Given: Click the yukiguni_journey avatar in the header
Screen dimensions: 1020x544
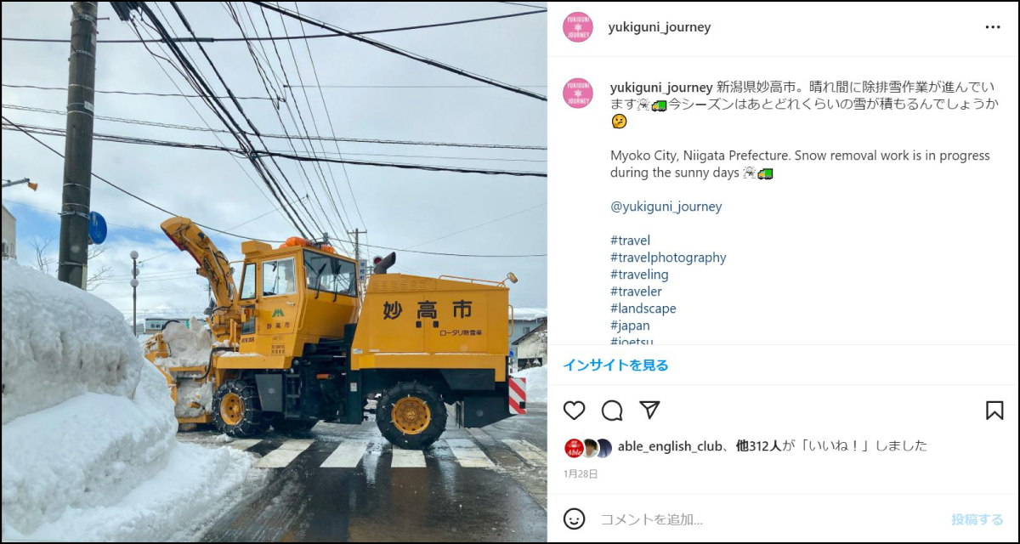Looking at the screenshot, I should 577,27.
